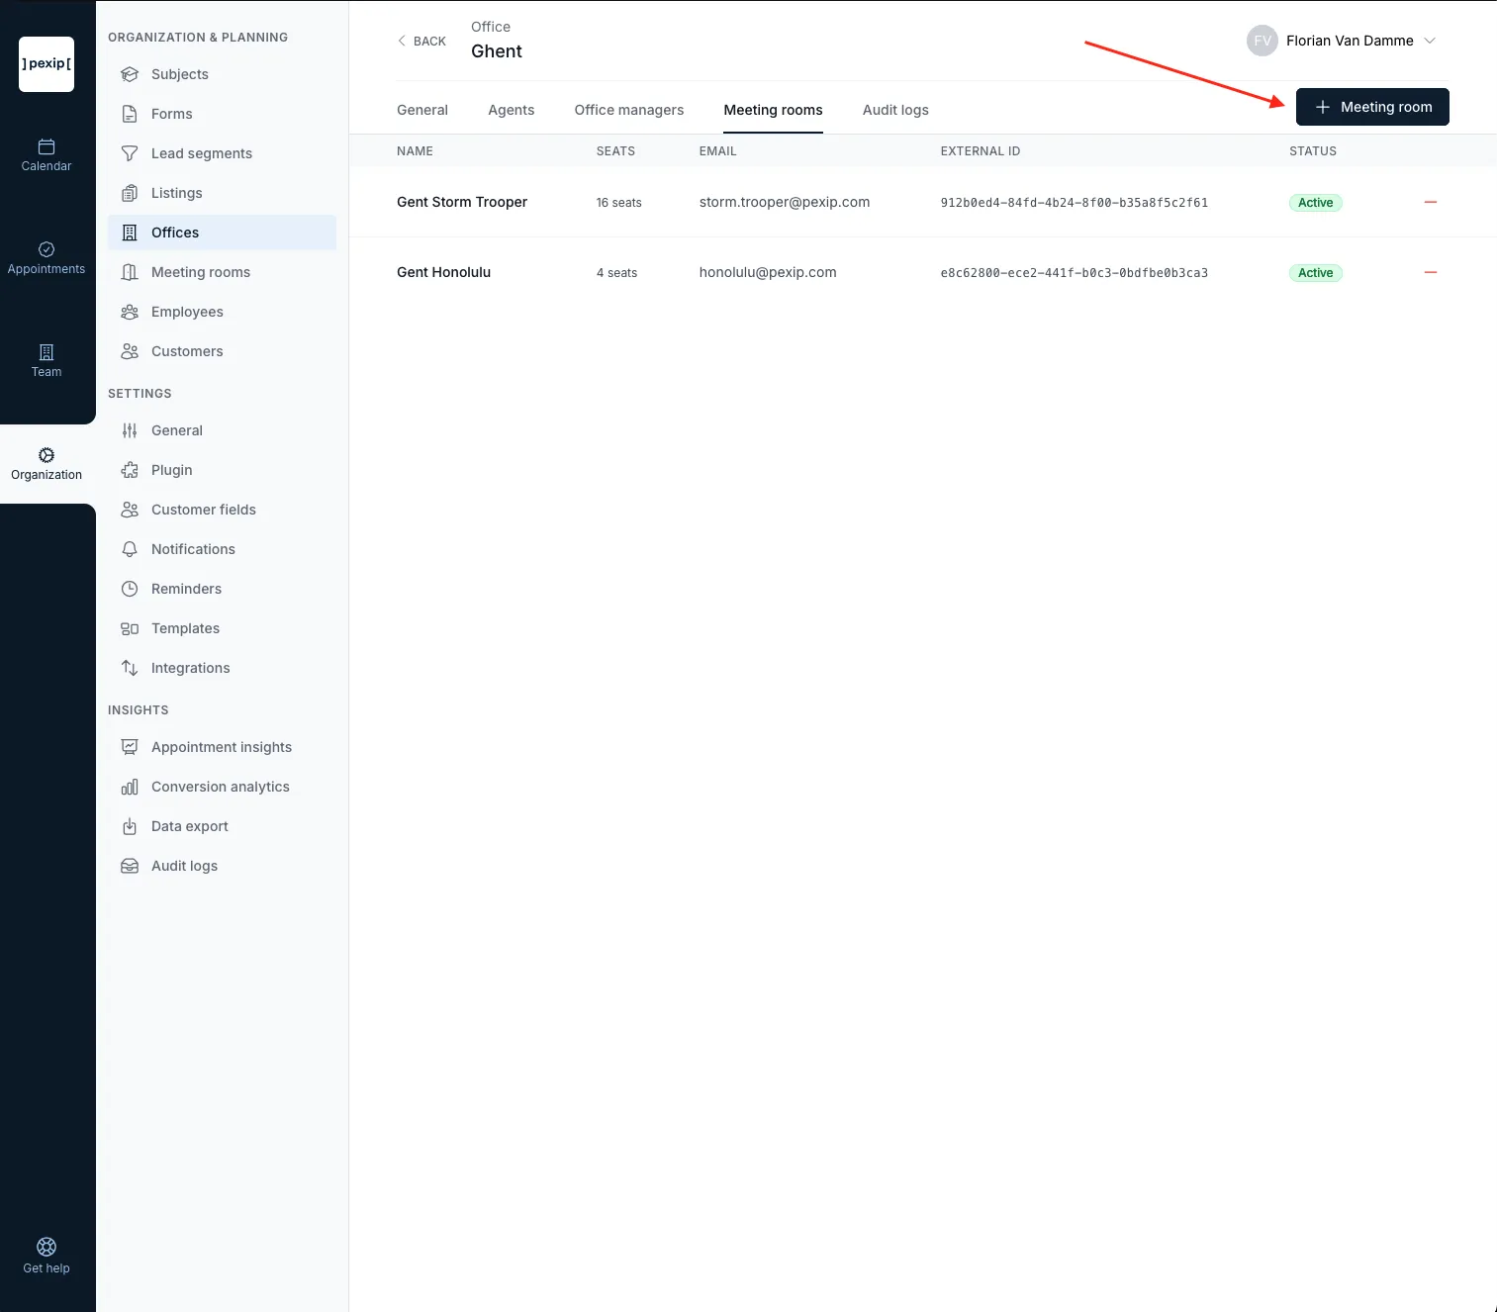This screenshot has height=1312, width=1497.
Task: Open Audit logs in the sidebar
Action: pos(222,866)
